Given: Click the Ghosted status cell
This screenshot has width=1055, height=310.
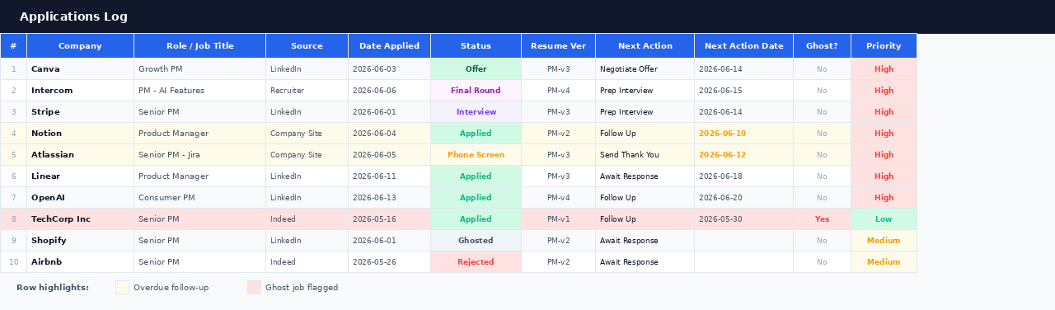Looking at the screenshot, I should click(476, 241).
